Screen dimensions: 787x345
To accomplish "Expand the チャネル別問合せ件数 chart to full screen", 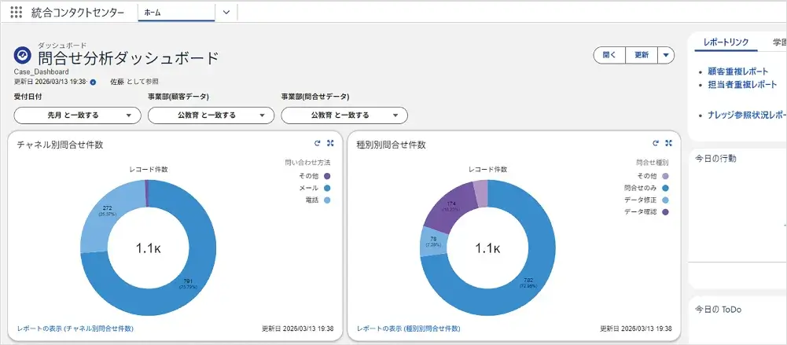I will 330,143.
